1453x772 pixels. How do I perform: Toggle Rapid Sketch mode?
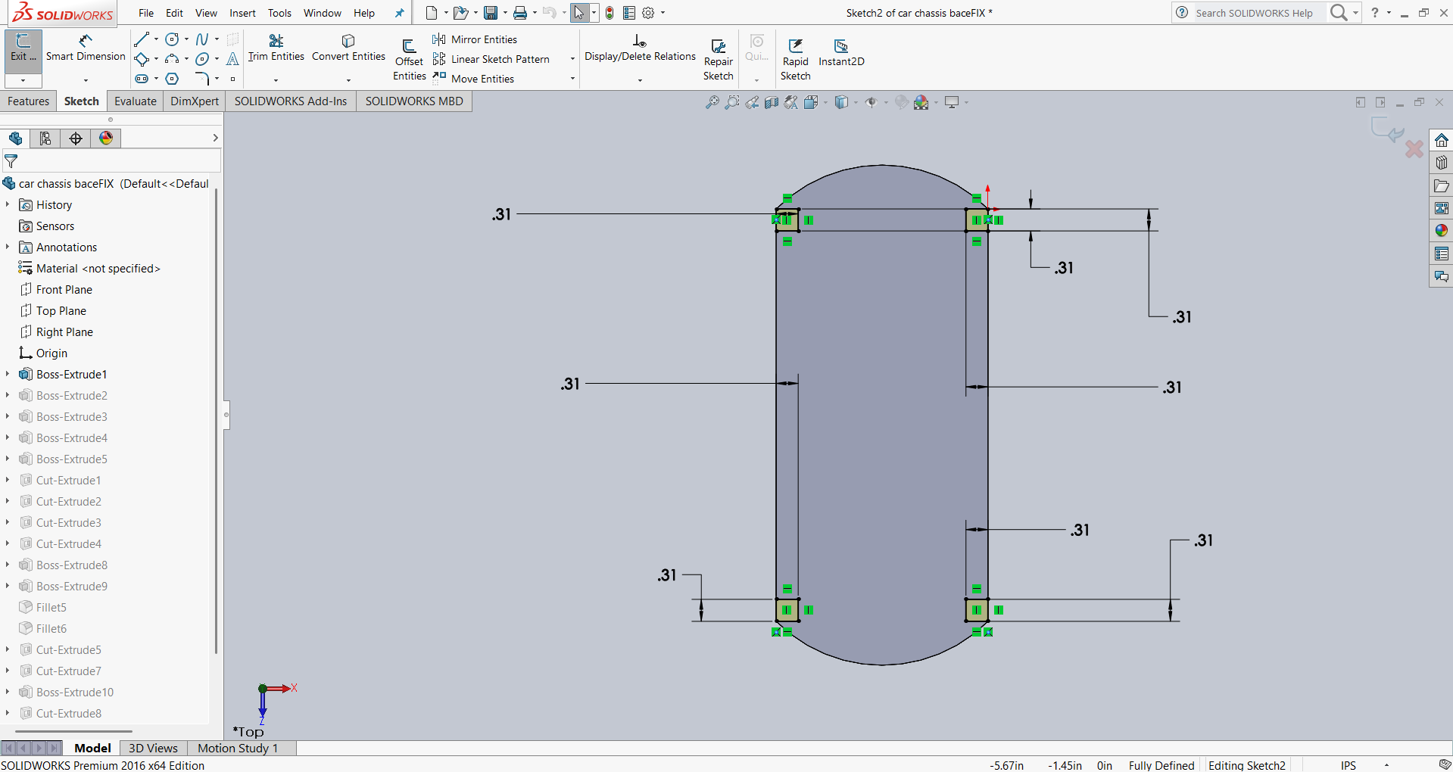796,59
